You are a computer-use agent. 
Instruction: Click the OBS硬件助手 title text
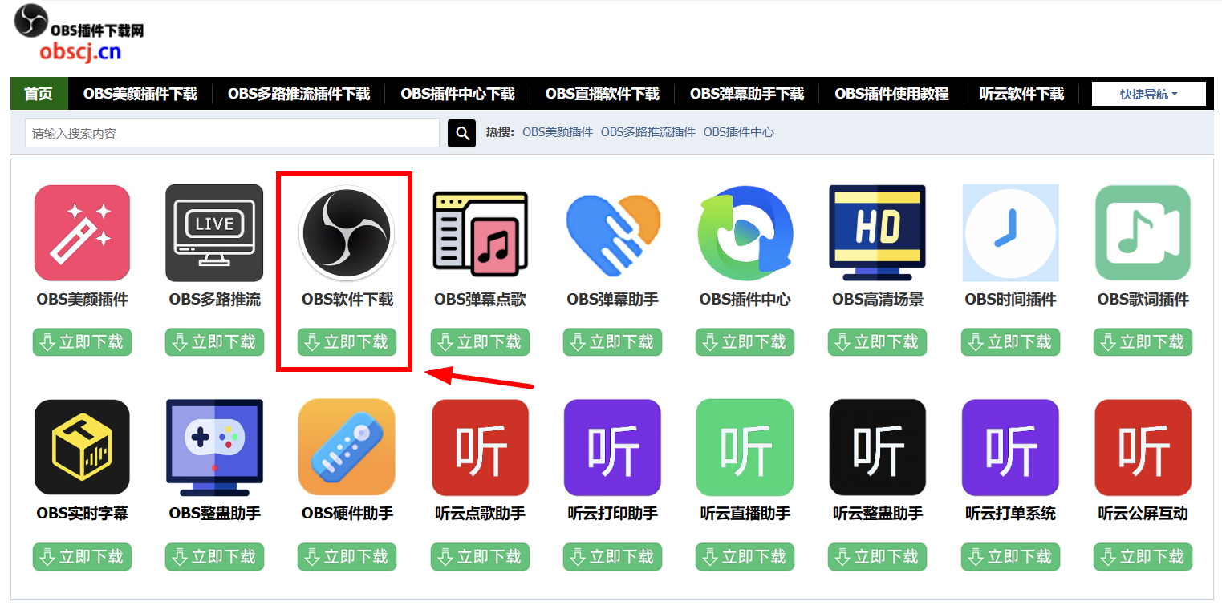coord(347,513)
